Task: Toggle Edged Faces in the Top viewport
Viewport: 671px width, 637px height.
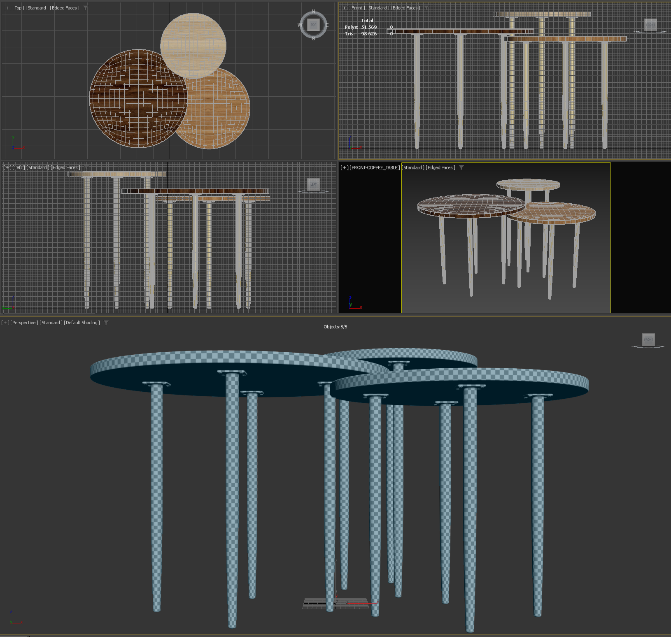Action: (65, 7)
